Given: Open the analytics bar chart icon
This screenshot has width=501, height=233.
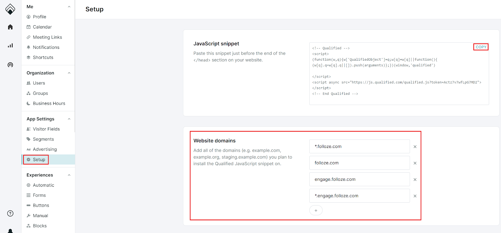Looking at the screenshot, I should 10,46.
